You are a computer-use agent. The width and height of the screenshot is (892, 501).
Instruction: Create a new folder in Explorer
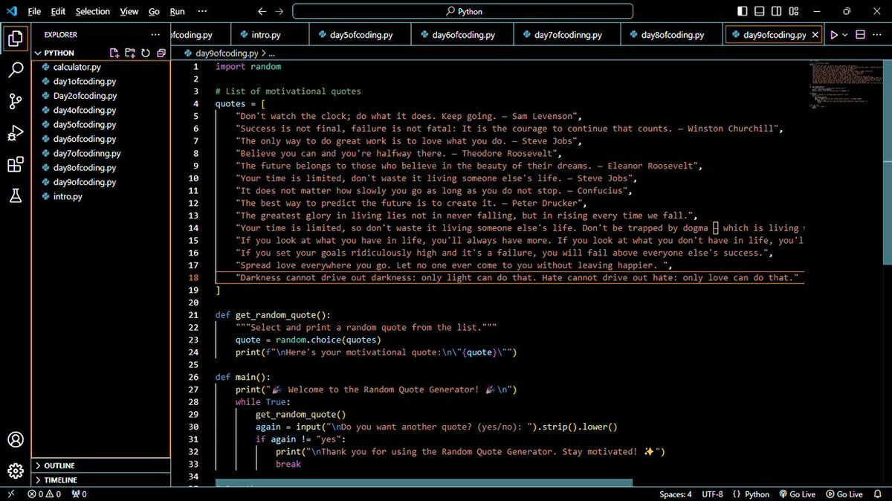(x=130, y=53)
